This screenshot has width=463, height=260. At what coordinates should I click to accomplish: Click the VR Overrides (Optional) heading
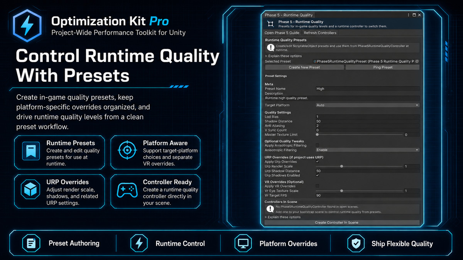pos(284,182)
